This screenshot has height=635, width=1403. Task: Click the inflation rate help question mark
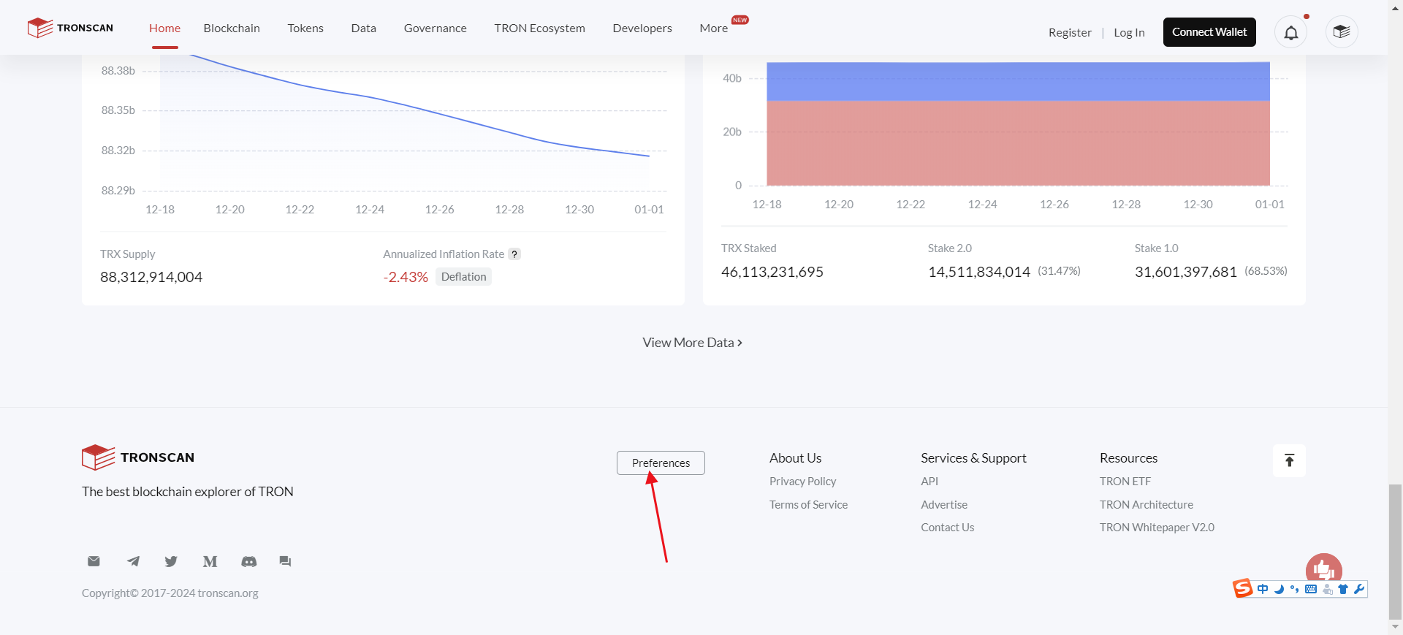click(x=514, y=254)
